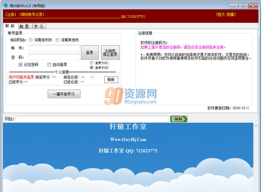Enable the 自动登录 checkbox

pos(49,64)
